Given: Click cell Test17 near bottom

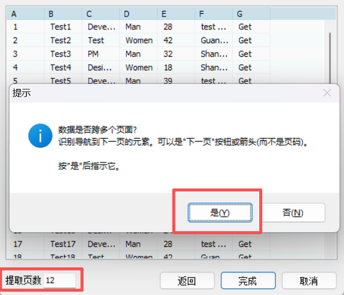Looking at the screenshot, I should click(63, 244).
